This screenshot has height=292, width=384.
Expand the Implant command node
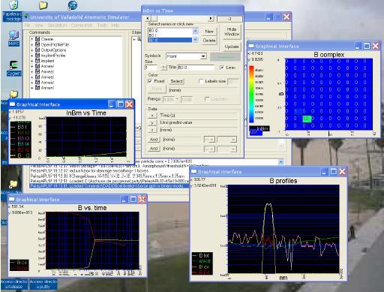tap(32, 61)
